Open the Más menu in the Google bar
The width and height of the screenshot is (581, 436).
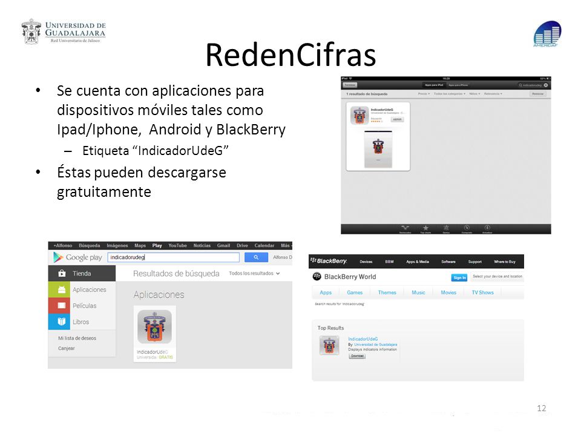[x=285, y=245]
